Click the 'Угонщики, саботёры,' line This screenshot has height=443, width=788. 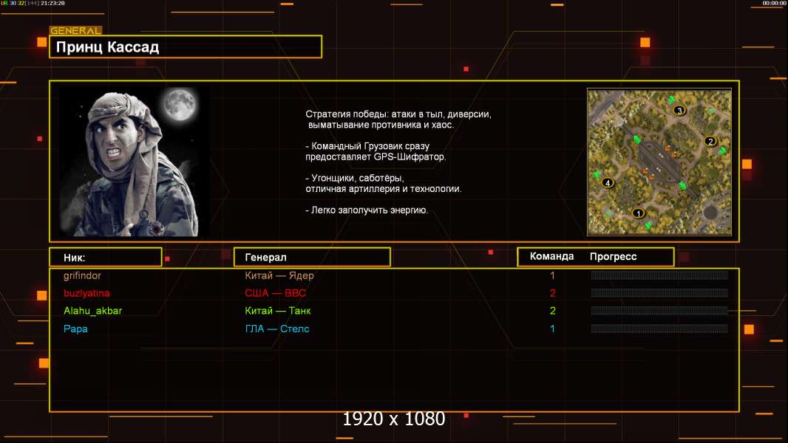tap(355, 178)
